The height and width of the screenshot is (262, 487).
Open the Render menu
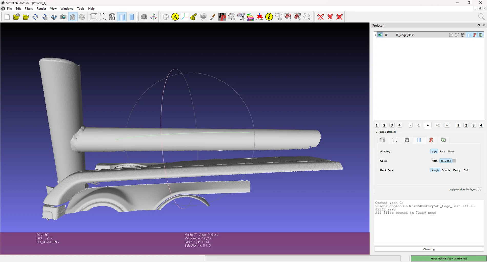[41, 8]
